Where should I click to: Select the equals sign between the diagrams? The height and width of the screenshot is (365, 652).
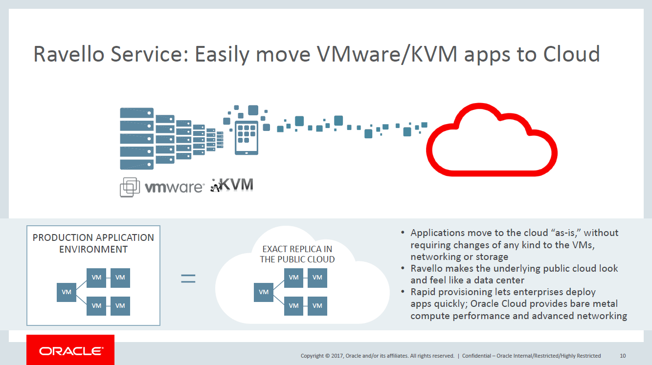click(188, 279)
